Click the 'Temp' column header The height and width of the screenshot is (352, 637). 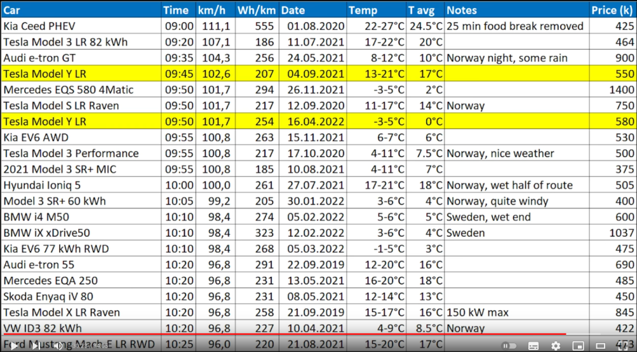pos(376,10)
